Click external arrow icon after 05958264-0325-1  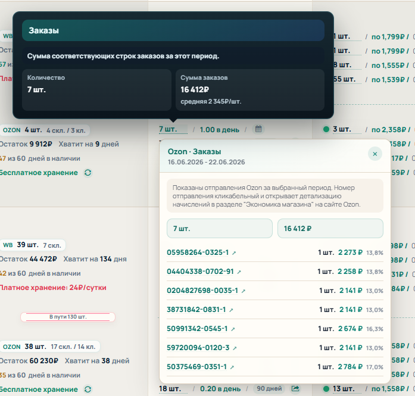click(x=234, y=253)
